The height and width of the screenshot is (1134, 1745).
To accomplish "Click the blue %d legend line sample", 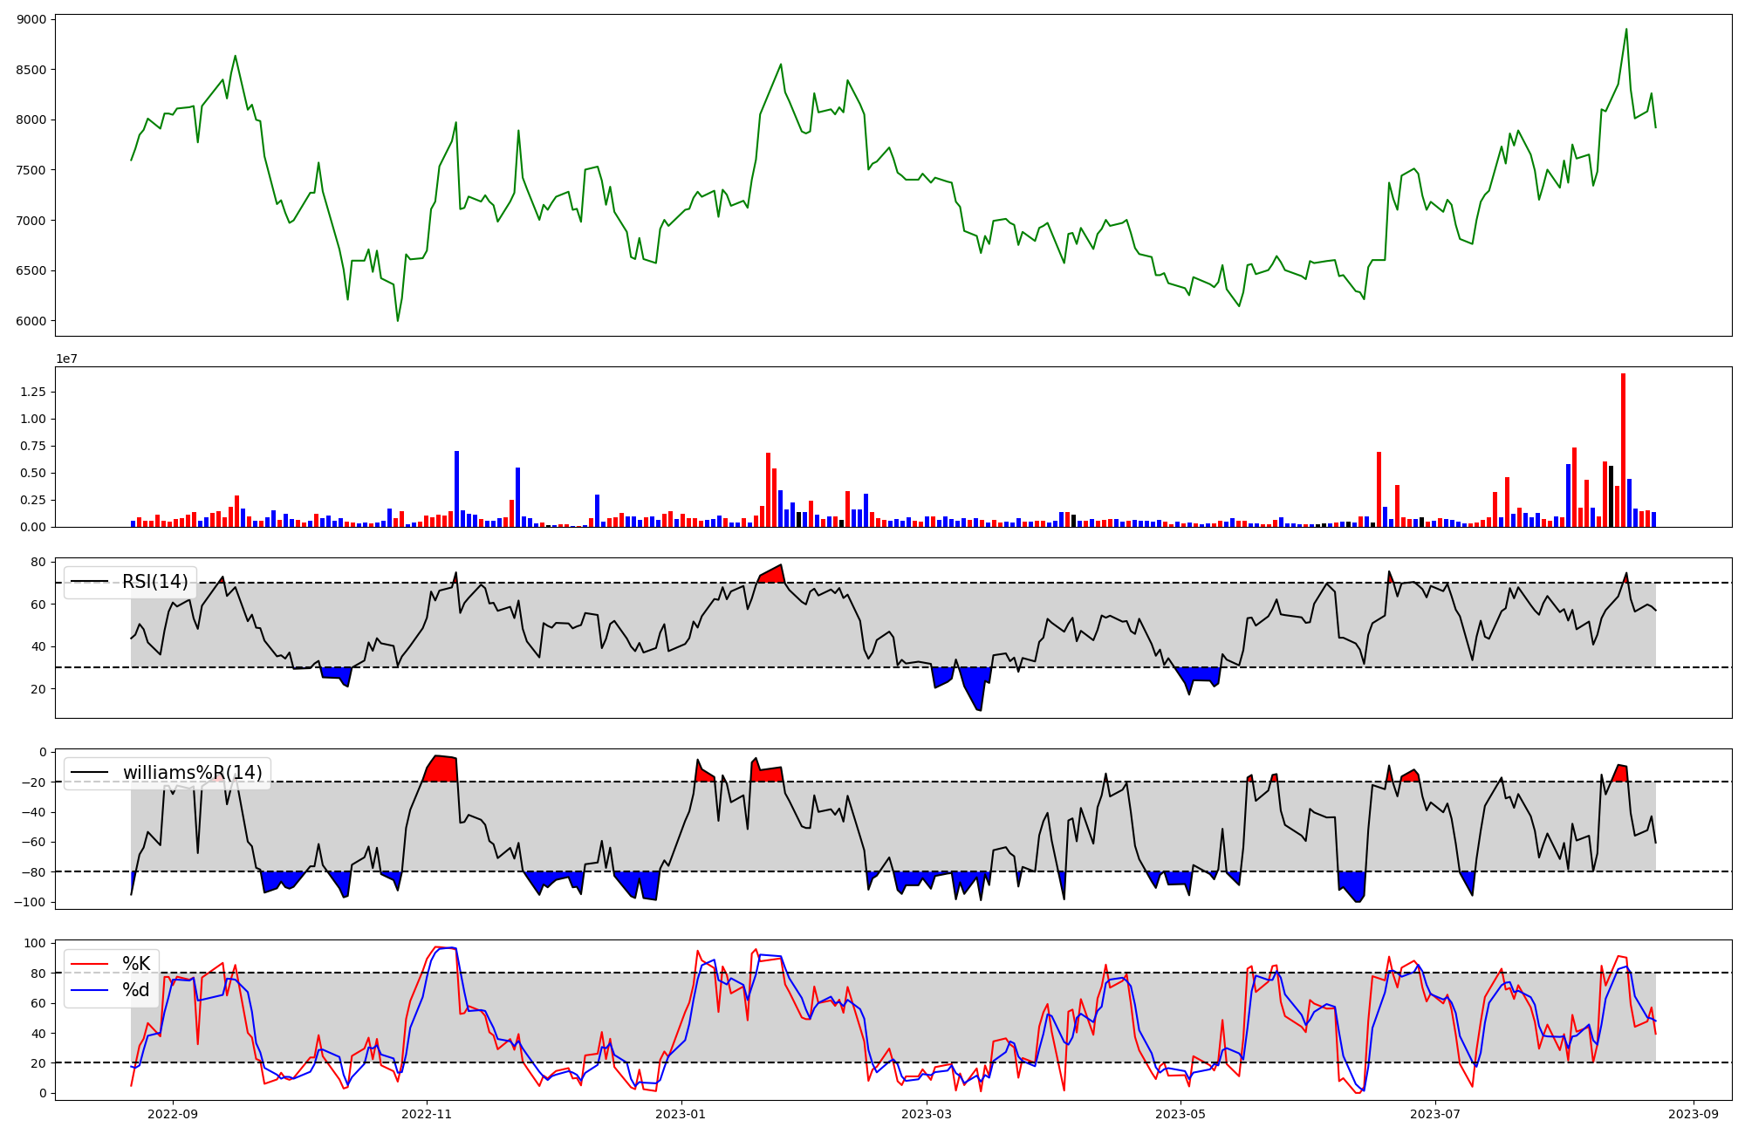I will click(x=90, y=990).
